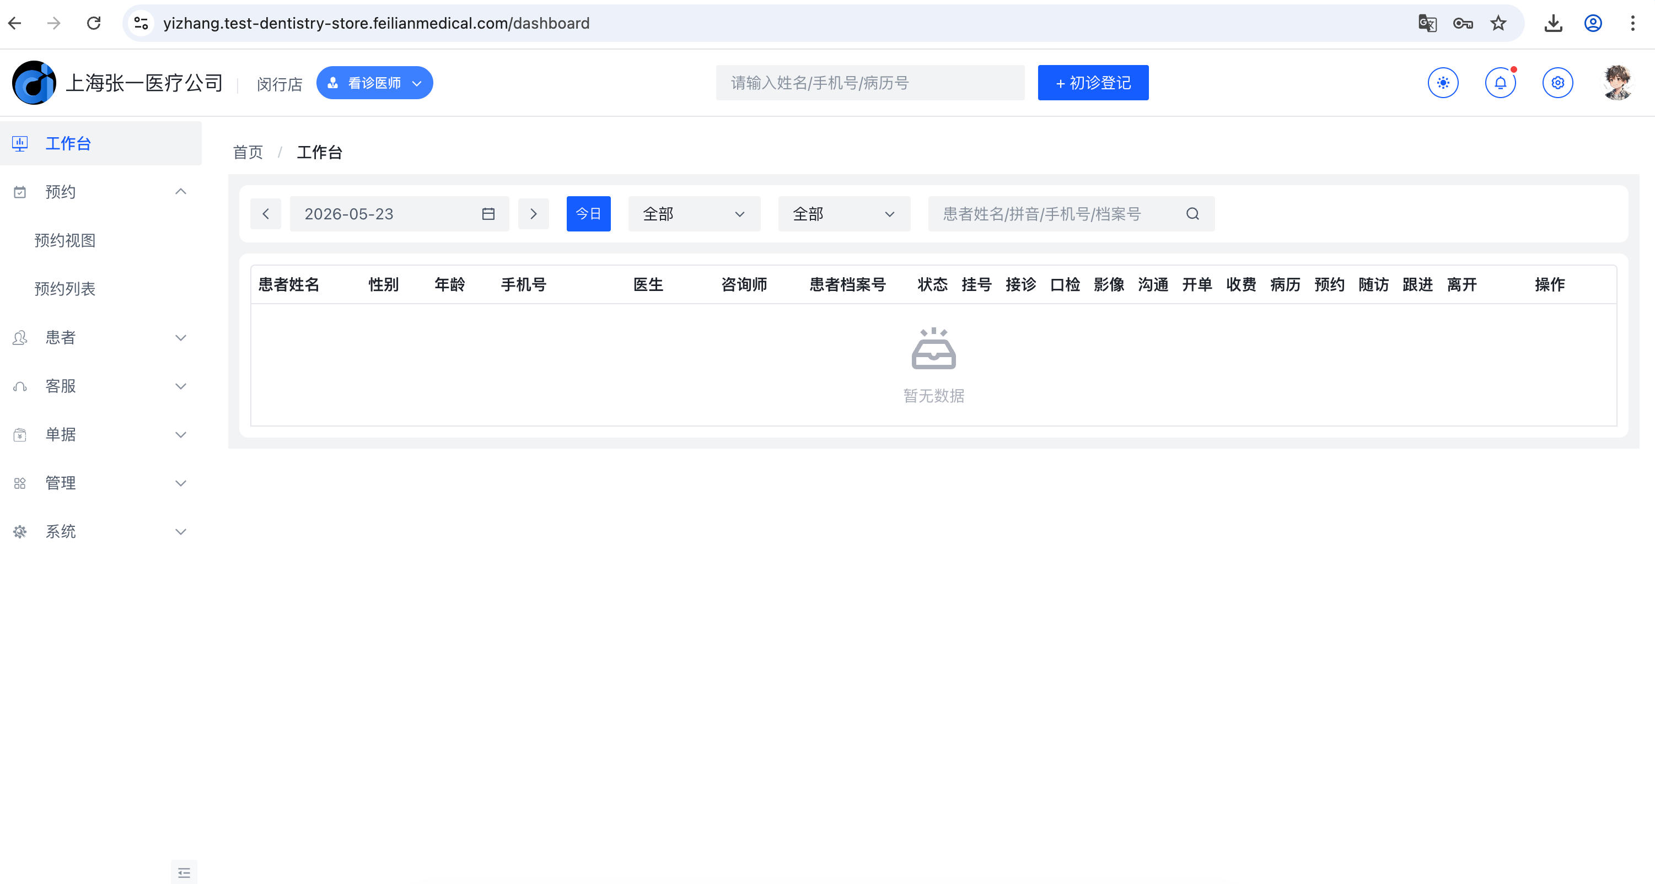Focus the date input 2026-05-23
The image size is (1655, 884).
pos(399,214)
